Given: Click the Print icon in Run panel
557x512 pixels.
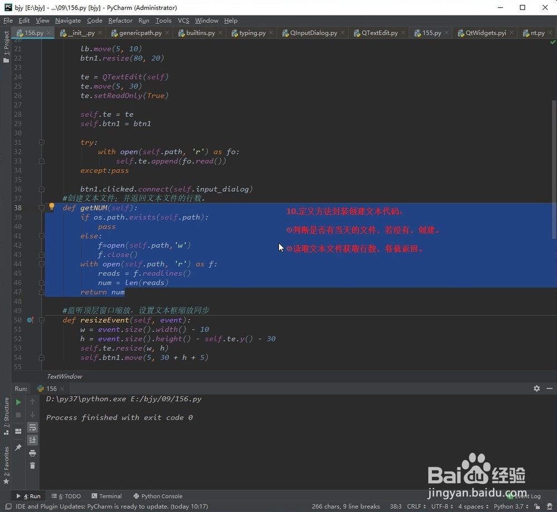Looking at the screenshot, I should tap(32, 453).
